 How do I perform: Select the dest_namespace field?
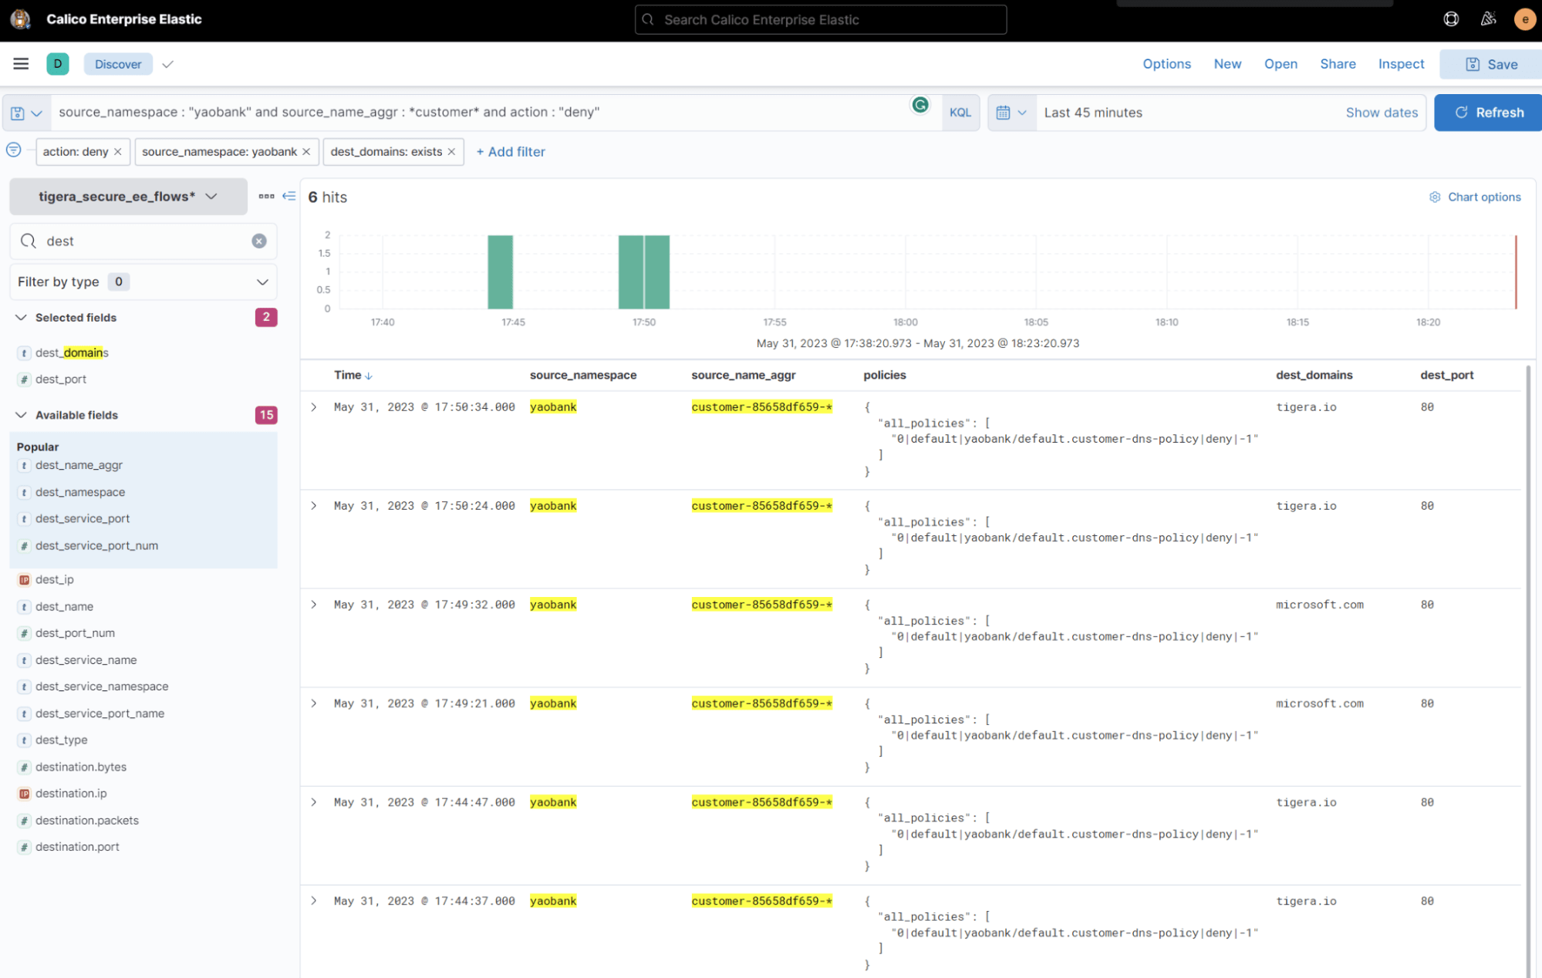click(80, 492)
